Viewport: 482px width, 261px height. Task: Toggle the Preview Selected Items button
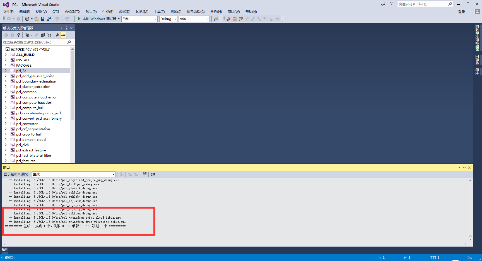coord(64,35)
